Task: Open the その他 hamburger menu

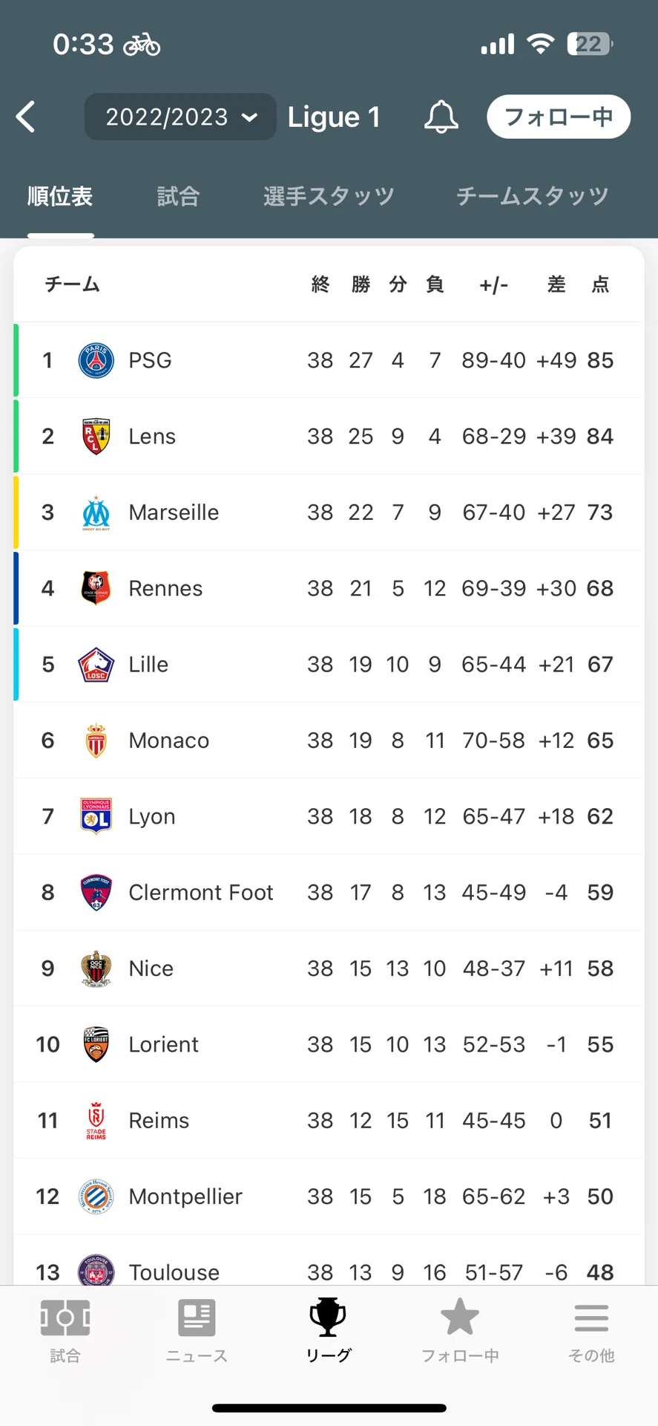Action: coord(591,1331)
